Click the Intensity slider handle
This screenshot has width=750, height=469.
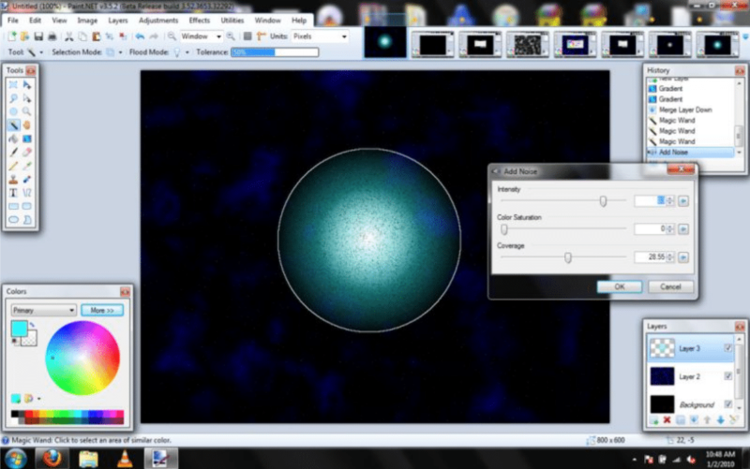tap(603, 201)
